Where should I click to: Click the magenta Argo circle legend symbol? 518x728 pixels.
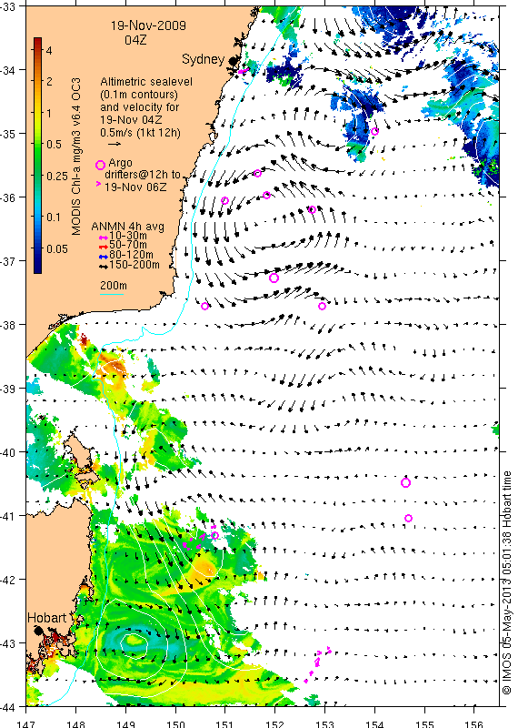point(100,165)
